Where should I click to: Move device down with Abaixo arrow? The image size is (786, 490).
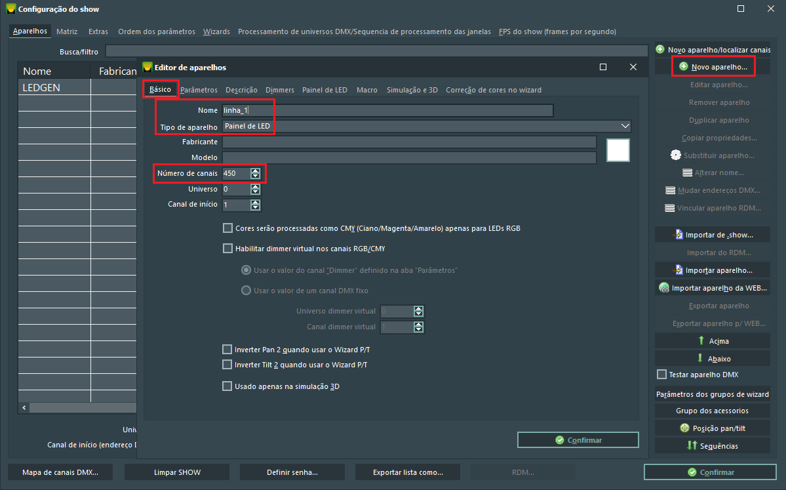(x=701, y=359)
